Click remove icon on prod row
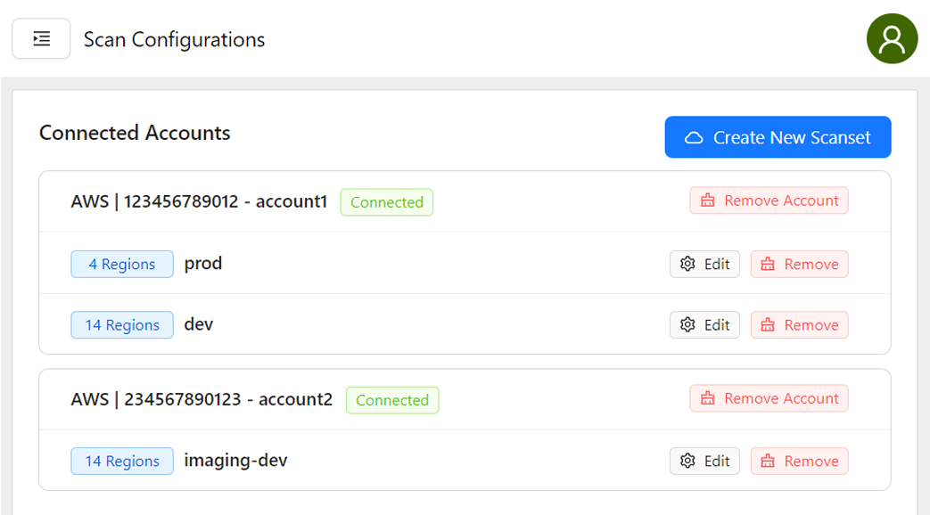The image size is (930, 515). click(768, 265)
